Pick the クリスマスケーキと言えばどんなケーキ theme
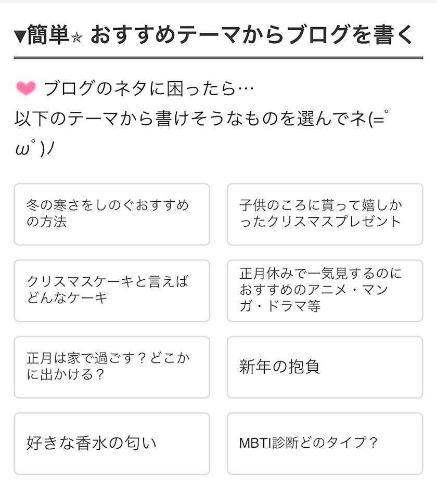Viewport: 437px width, 481px height. (x=112, y=290)
